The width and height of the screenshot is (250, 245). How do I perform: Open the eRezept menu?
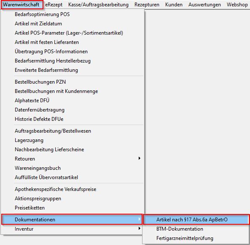point(54,5)
